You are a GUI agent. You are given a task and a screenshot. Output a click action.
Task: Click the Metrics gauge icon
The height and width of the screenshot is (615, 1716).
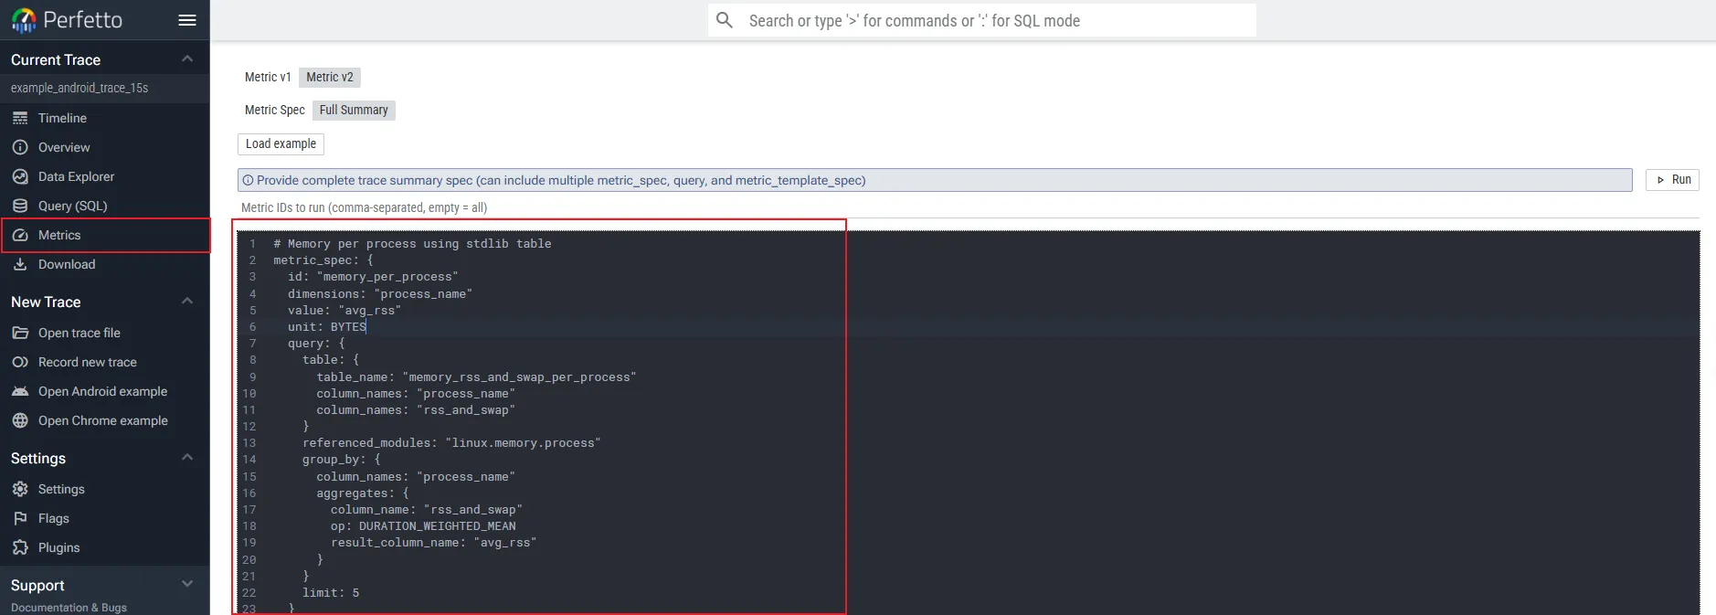(x=20, y=235)
